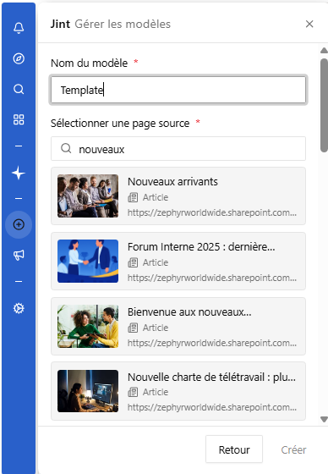Click the URL under Nouvelle charte de télétravail

coord(211,407)
